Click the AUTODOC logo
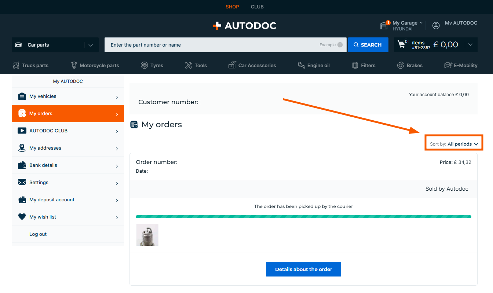493x293 pixels. 245,26
